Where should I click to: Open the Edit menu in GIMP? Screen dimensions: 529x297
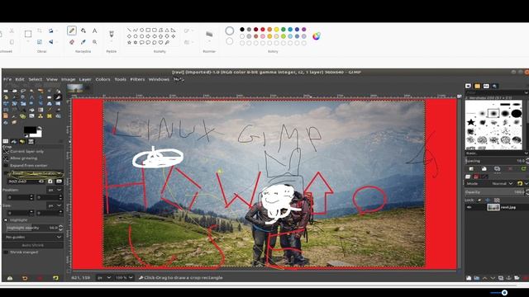20,79
